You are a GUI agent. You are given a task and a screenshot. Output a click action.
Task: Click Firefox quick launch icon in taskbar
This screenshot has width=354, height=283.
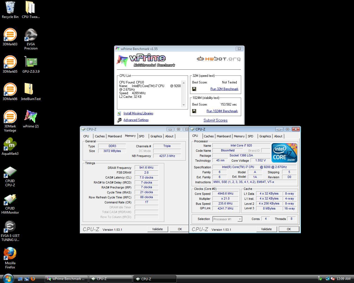33,279
